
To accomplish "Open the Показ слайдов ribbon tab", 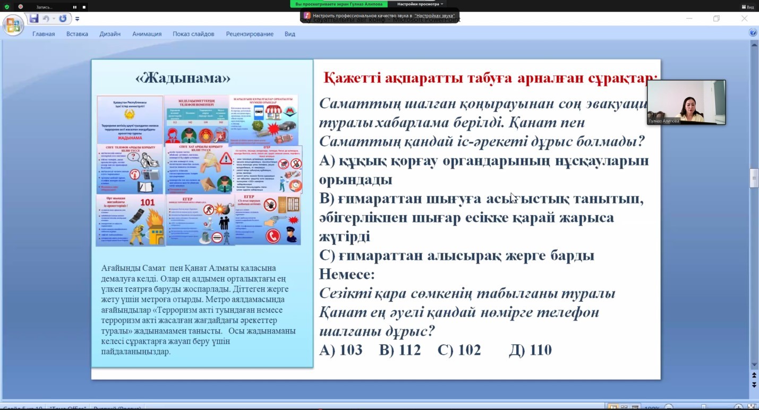I will pyautogui.click(x=193, y=34).
